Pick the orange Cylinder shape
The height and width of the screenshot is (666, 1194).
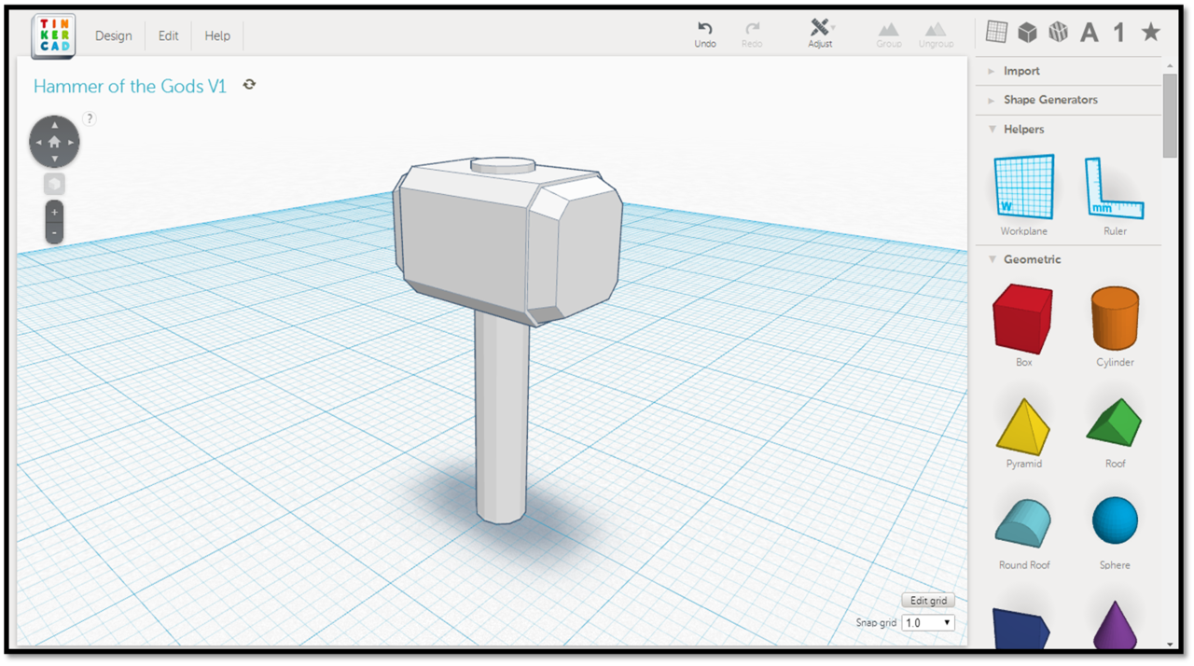[1115, 318]
